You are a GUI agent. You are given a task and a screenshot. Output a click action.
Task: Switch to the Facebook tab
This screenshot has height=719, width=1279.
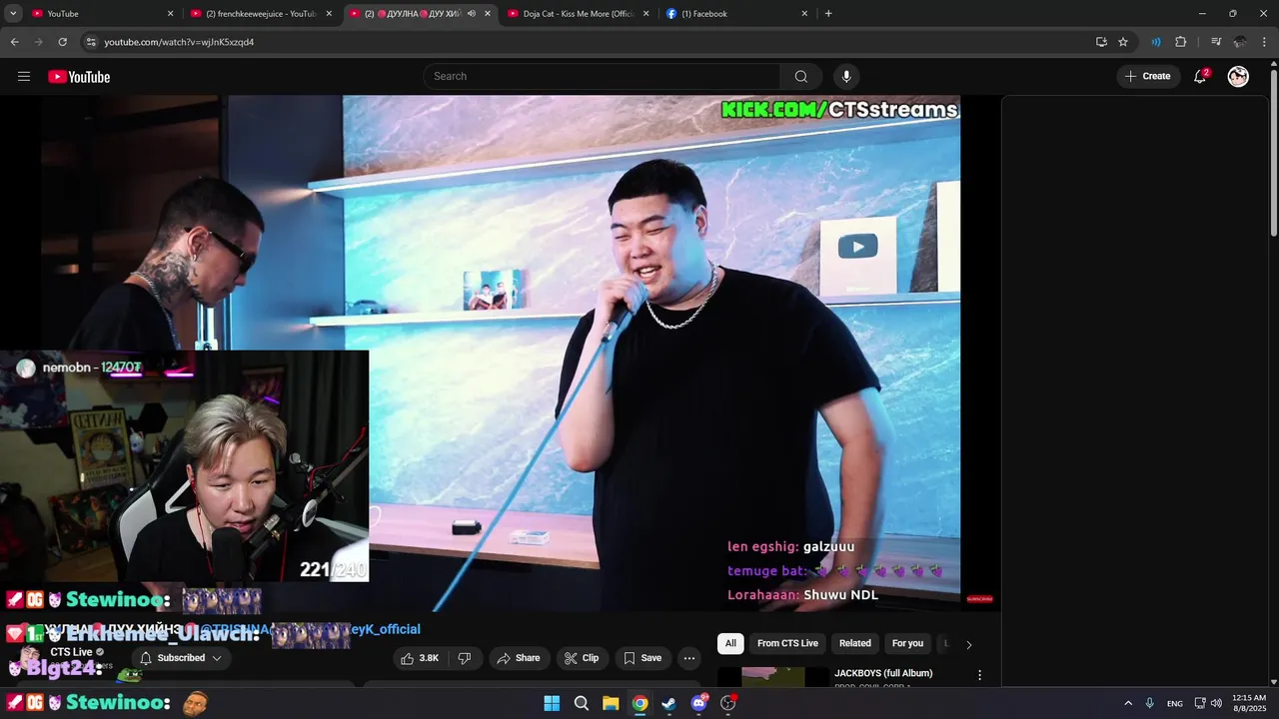(x=737, y=14)
